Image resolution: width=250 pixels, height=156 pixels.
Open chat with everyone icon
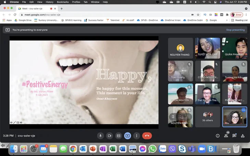pos(234,136)
